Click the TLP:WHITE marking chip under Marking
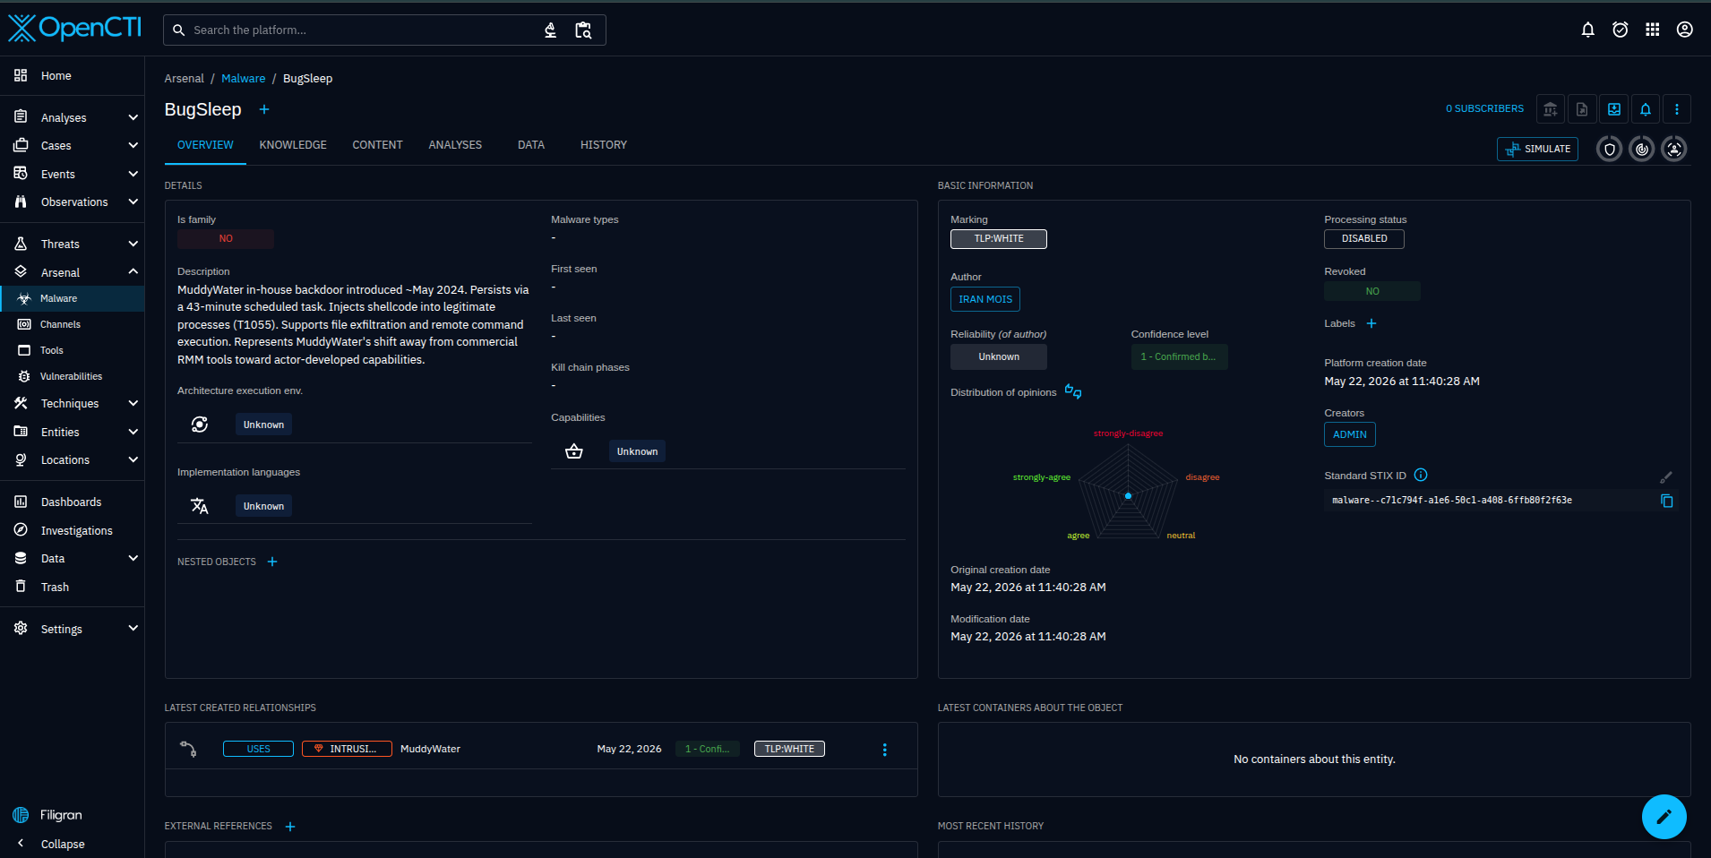This screenshot has width=1711, height=858. [x=999, y=239]
